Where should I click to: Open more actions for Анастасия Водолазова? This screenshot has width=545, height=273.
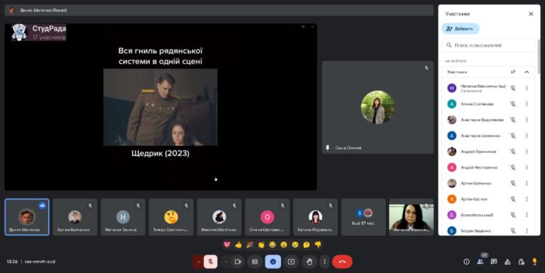(527, 120)
